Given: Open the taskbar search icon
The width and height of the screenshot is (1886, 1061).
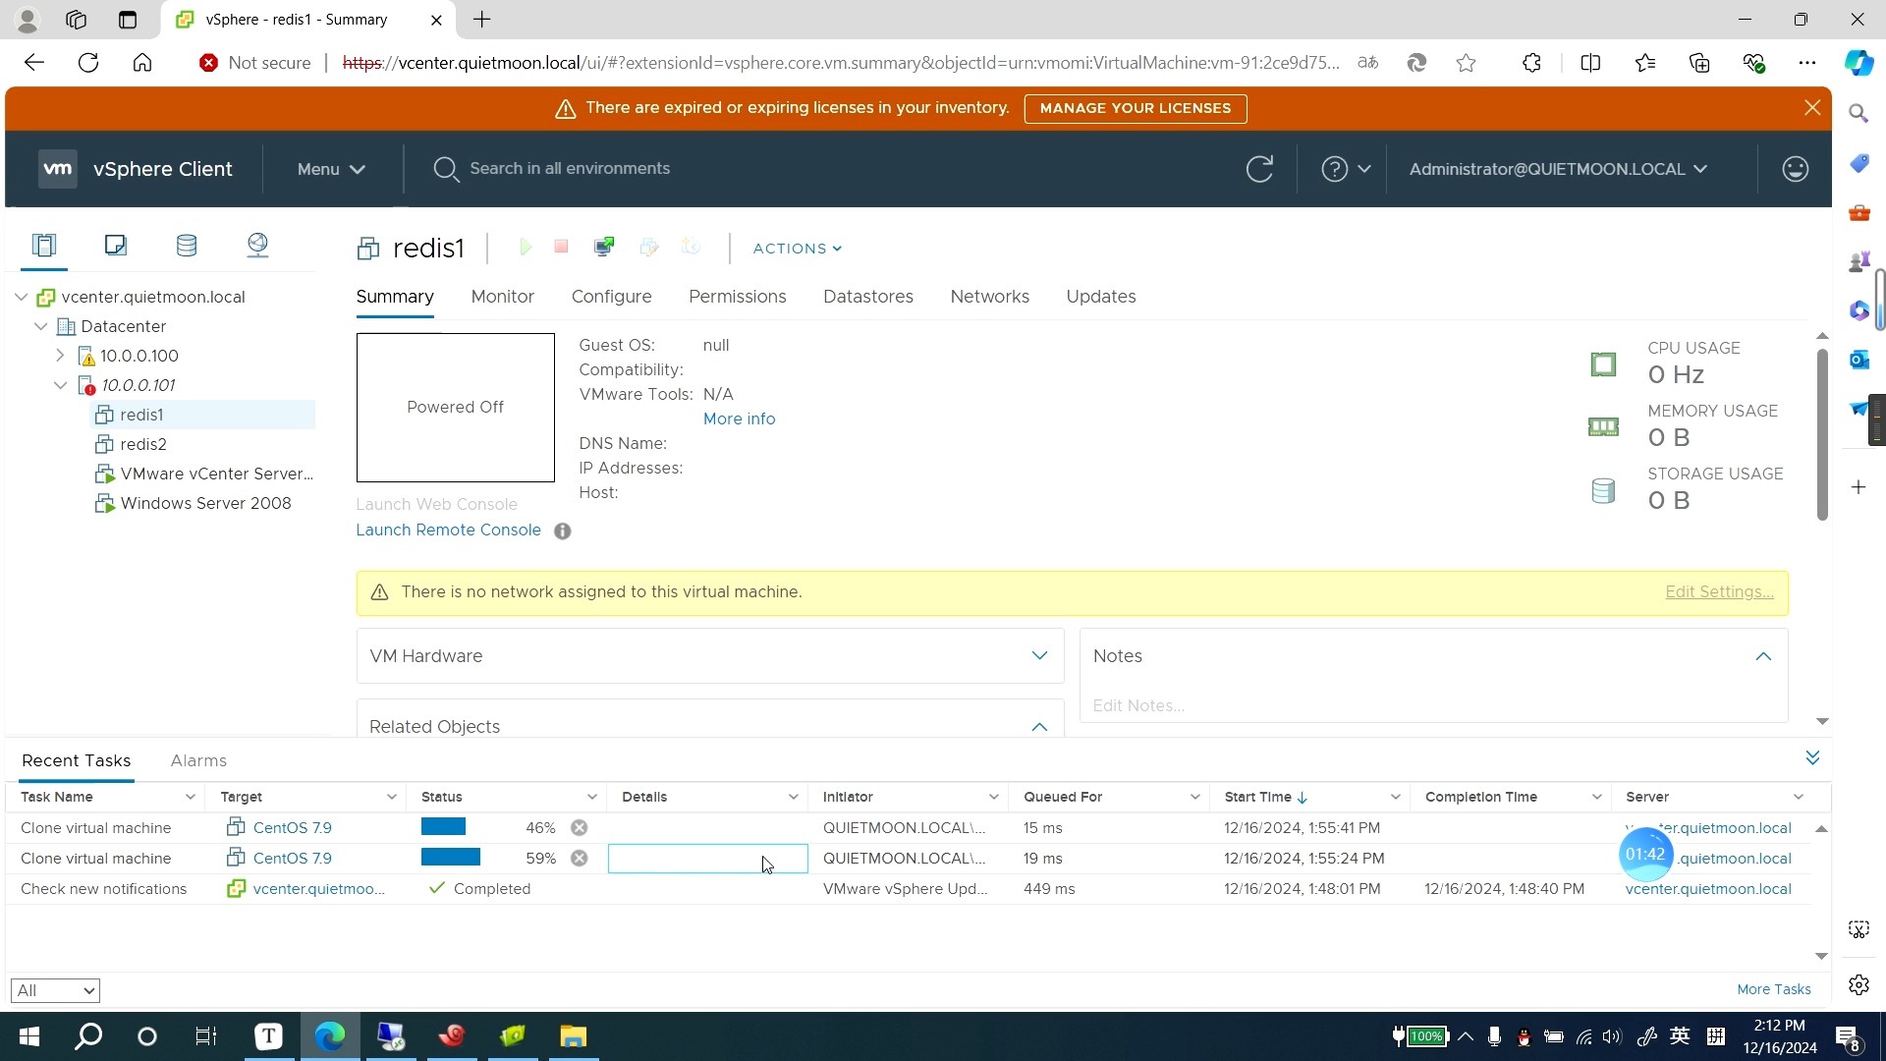Looking at the screenshot, I should click(x=88, y=1036).
